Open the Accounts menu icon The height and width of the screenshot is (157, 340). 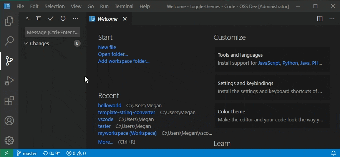9,121
